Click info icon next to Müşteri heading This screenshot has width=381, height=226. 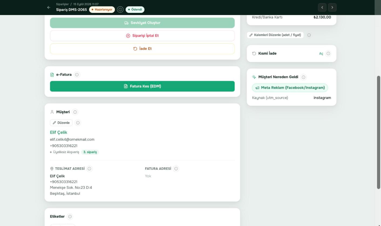click(75, 112)
